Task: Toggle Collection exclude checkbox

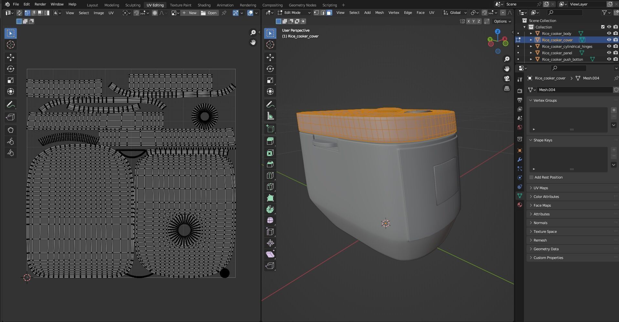Action: point(603,27)
